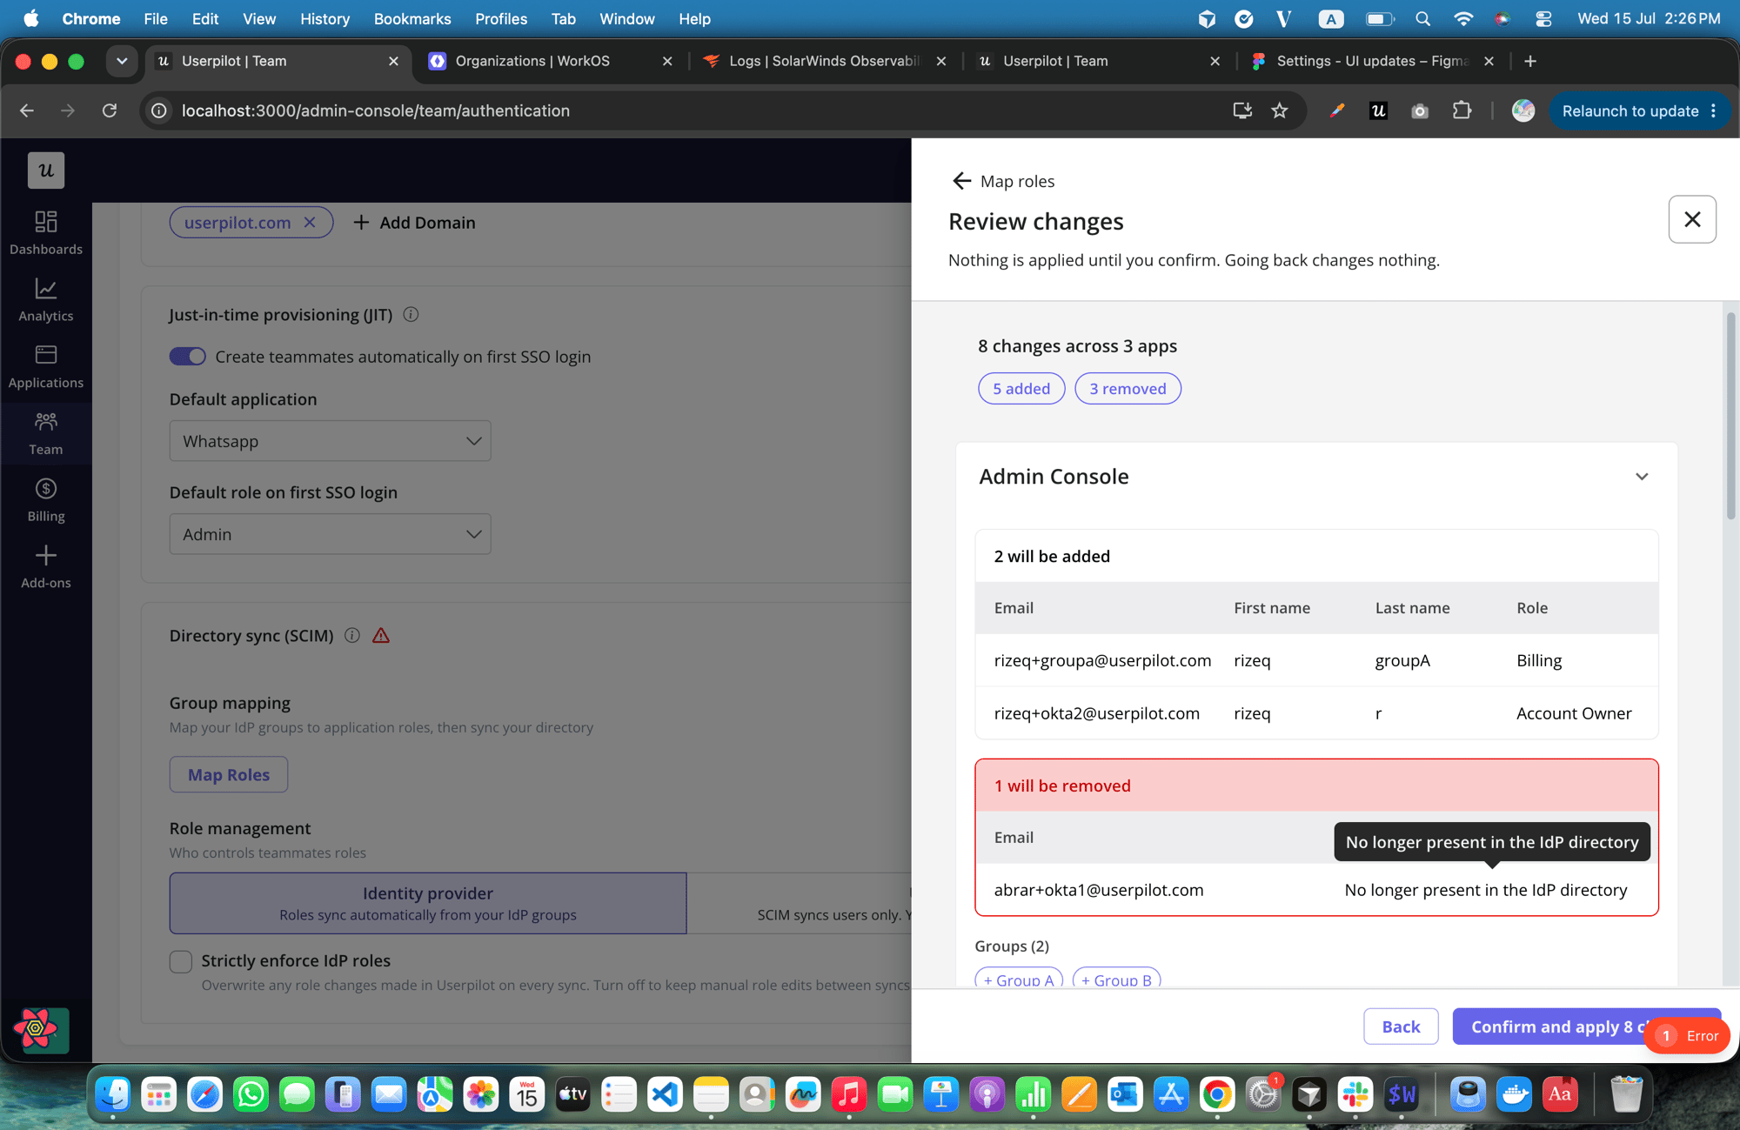The height and width of the screenshot is (1130, 1740).
Task: Click the Userpilot logo in the sidebar
Action: [x=46, y=171]
